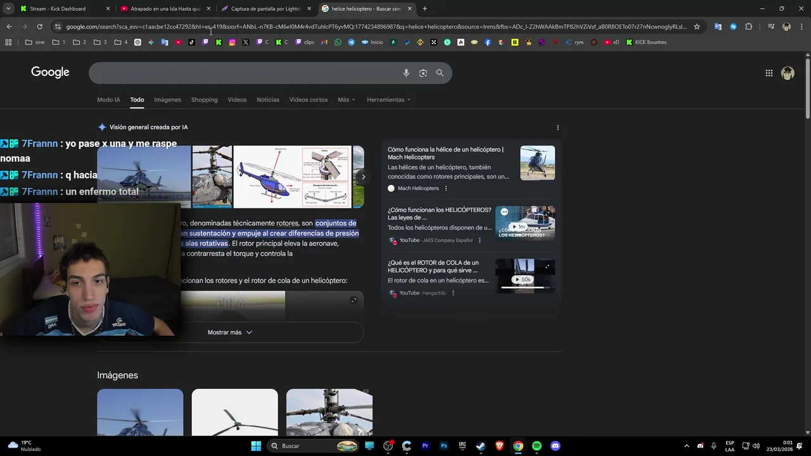Open the Telegram bookmark in bookmarks bar
This screenshot has height=456, width=811.
352,42
